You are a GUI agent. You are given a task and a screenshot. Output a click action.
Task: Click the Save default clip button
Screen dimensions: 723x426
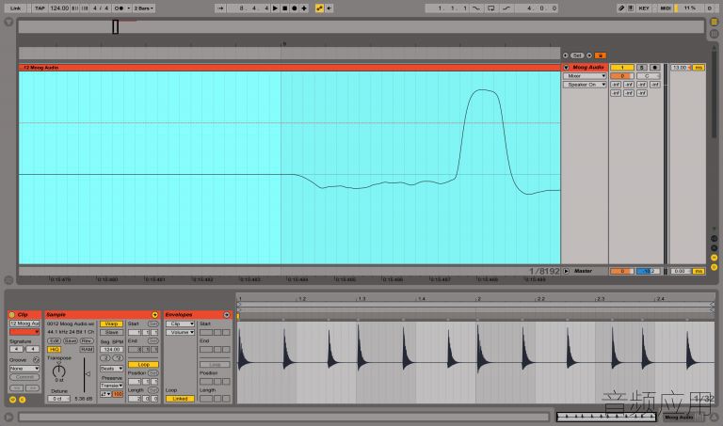(x=70, y=341)
